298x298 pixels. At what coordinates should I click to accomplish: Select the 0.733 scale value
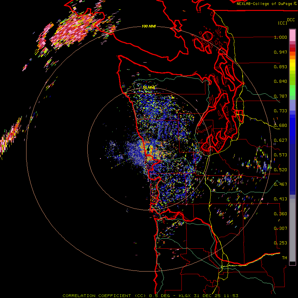tap(280, 111)
